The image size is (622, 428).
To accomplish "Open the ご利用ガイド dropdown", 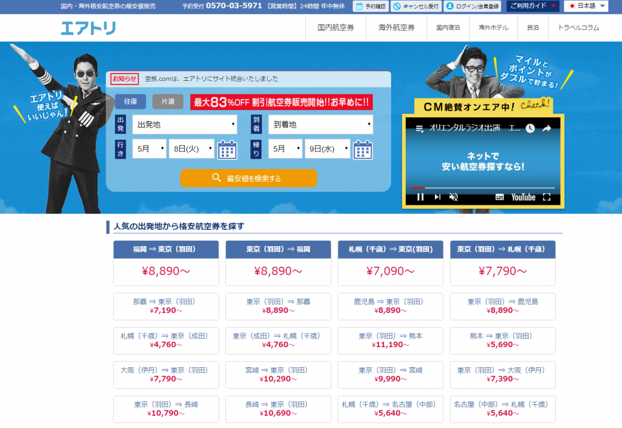I will pyautogui.click(x=533, y=6).
